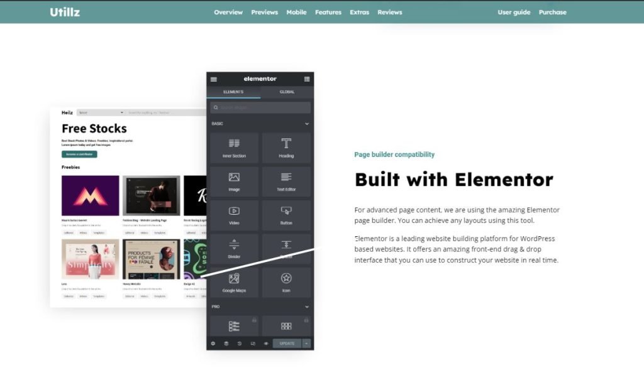Open the Update button dropdown arrow
Image resolution: width=644 pixels, height=375 pixels.
(306, 343)
